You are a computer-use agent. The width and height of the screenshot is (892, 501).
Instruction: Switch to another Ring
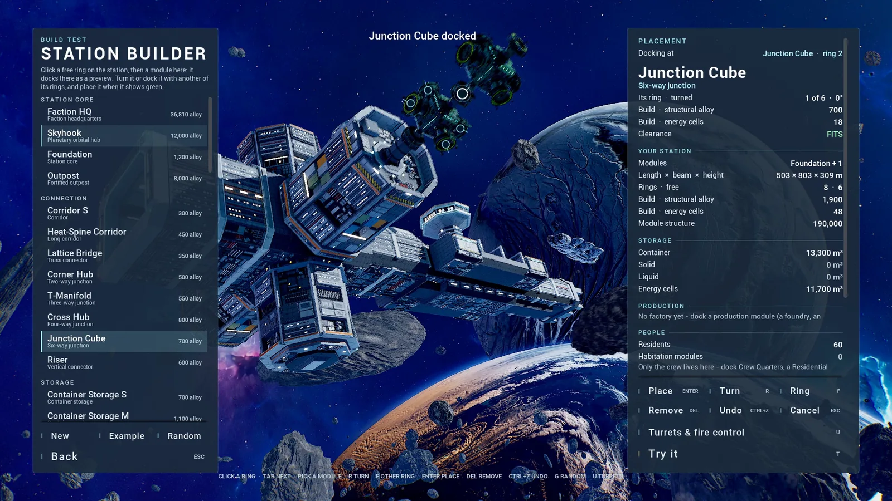(811, 391)
